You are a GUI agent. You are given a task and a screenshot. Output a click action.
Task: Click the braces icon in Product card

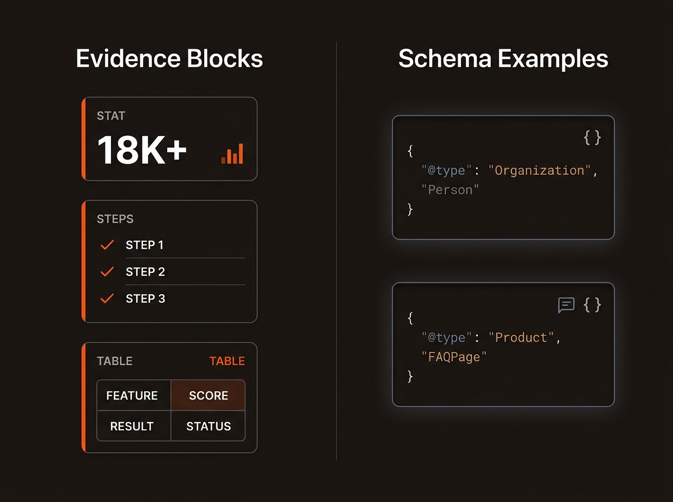coord(592,305)
